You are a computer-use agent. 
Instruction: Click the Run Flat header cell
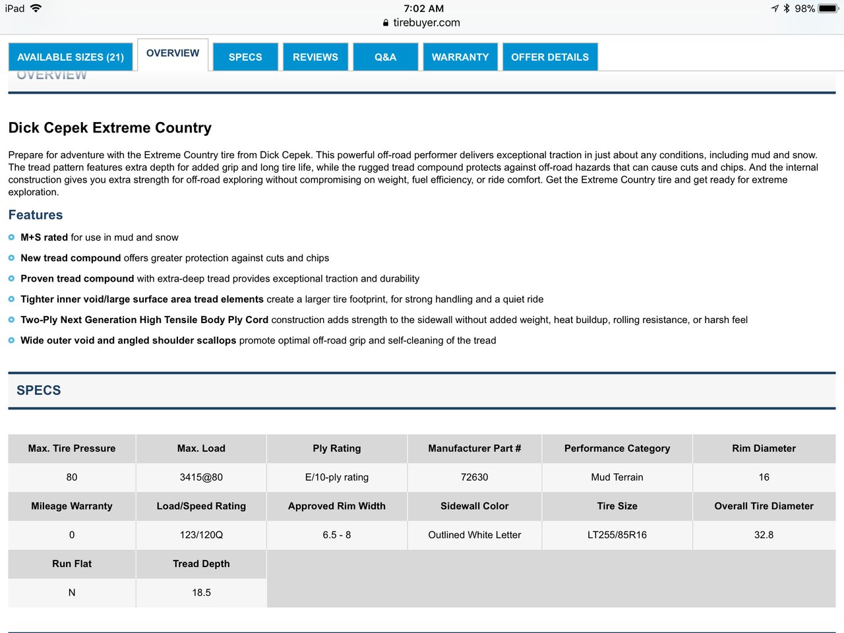(72, 564)
